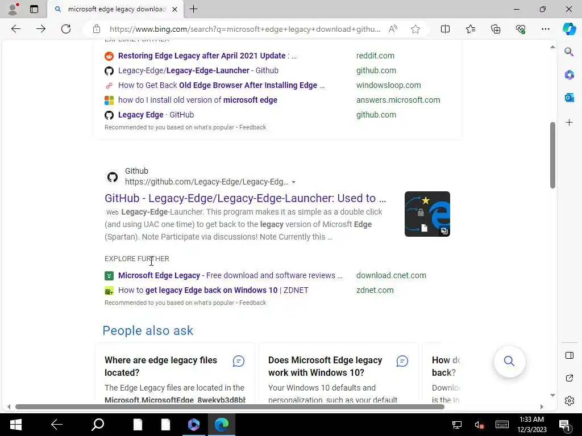Click the windowsloop.com domain text
This screenshot has width=582, height=436.
click(389, 85)
